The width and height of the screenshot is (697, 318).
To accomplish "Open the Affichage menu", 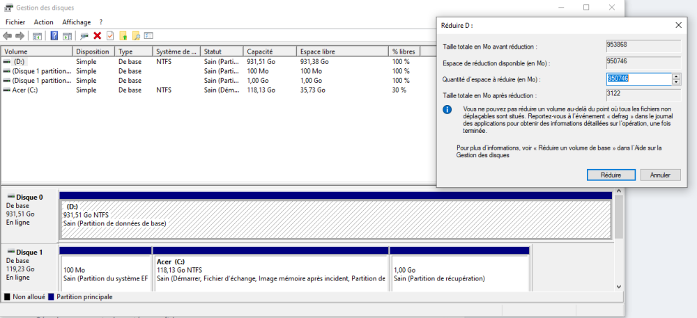I will pos(77,22).
